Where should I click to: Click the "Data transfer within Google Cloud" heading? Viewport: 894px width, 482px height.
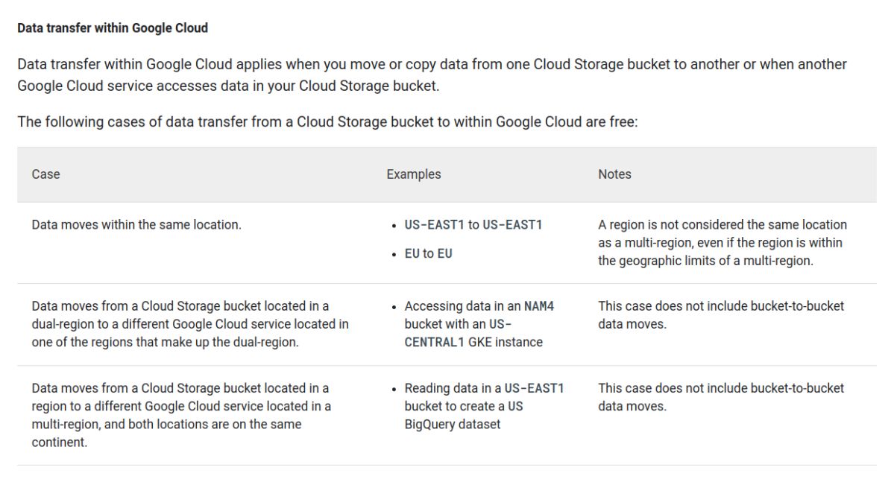coord(112,28)
